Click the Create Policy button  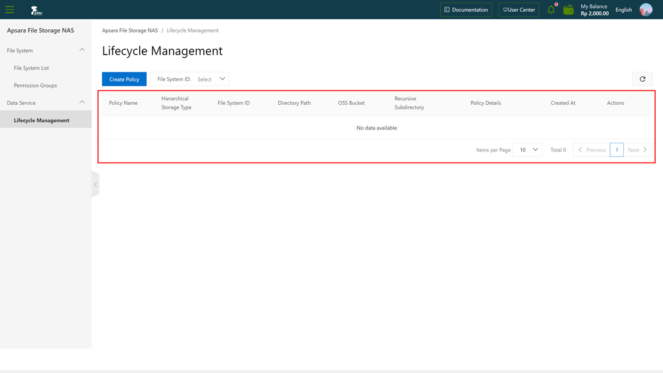[x=125, y=79]
